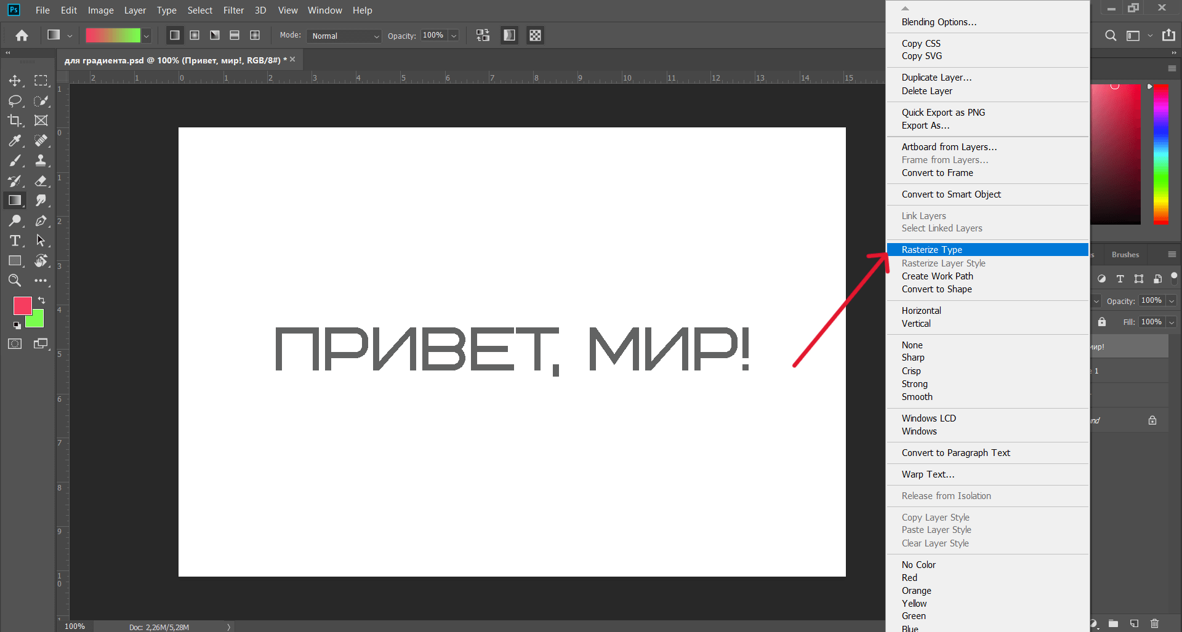The width and height of the screenshot is (1182, 632).
Task: Change the screen mode
Action: tap(41, 343)
